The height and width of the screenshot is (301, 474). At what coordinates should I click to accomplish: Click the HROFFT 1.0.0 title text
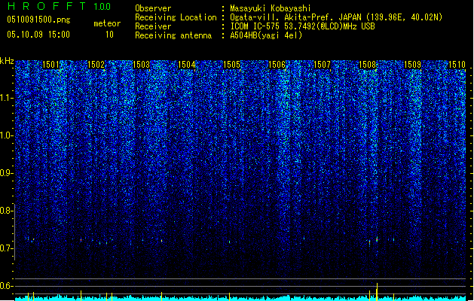pyautogui.click(x=59, y=6)
